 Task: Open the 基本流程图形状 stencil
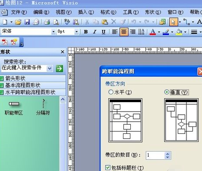33,85
